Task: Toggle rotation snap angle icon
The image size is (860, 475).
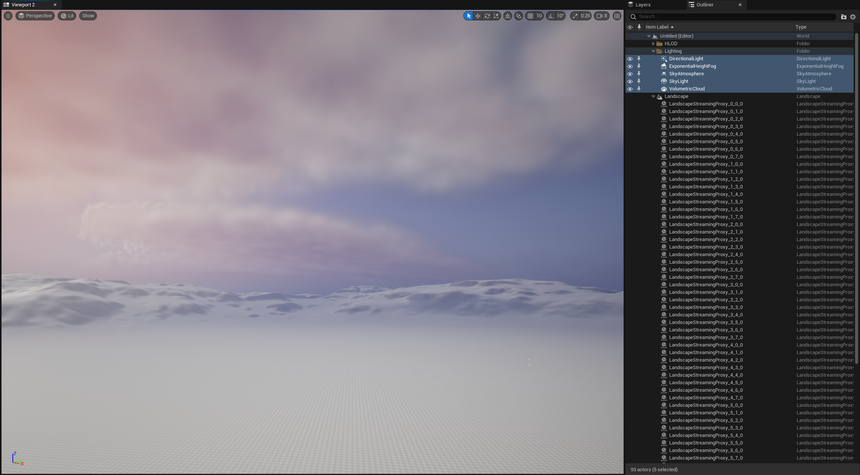Action: pyautogui.click(x=551, y=16)
